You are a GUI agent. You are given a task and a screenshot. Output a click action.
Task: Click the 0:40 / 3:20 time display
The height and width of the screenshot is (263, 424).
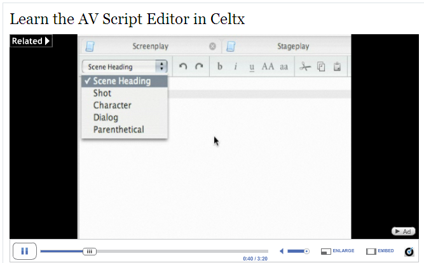point(255,259)
